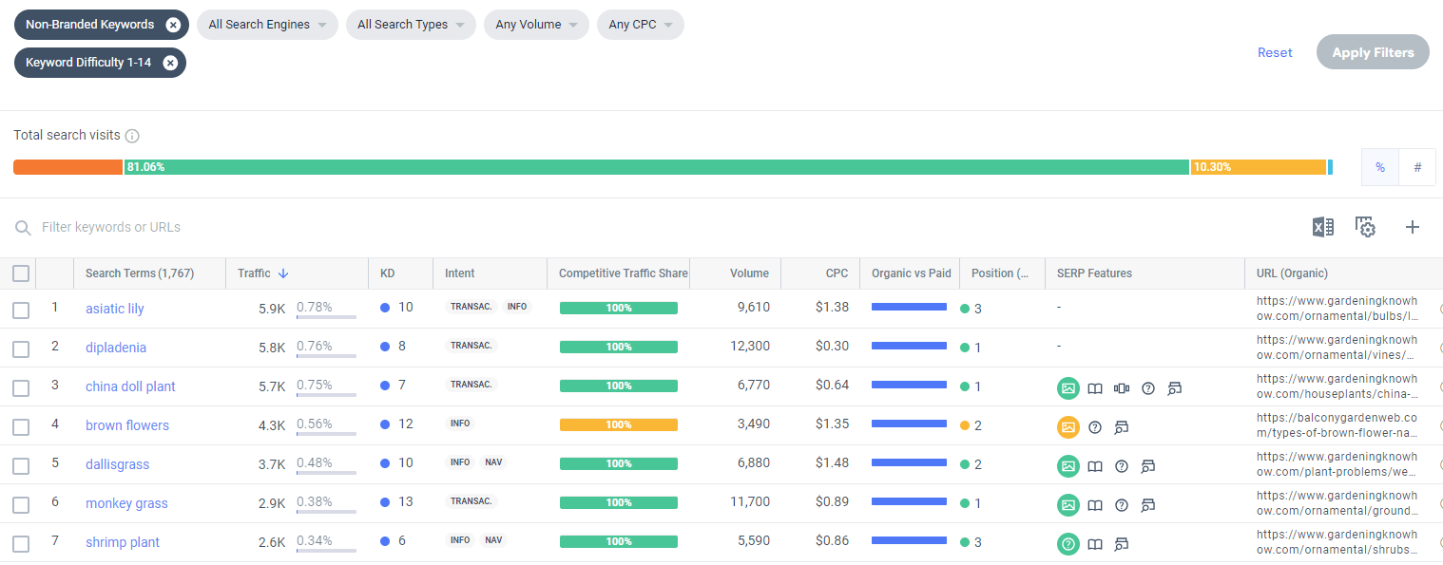
Task: Click book icon in monkey grass row
Action: [1095, 505]
